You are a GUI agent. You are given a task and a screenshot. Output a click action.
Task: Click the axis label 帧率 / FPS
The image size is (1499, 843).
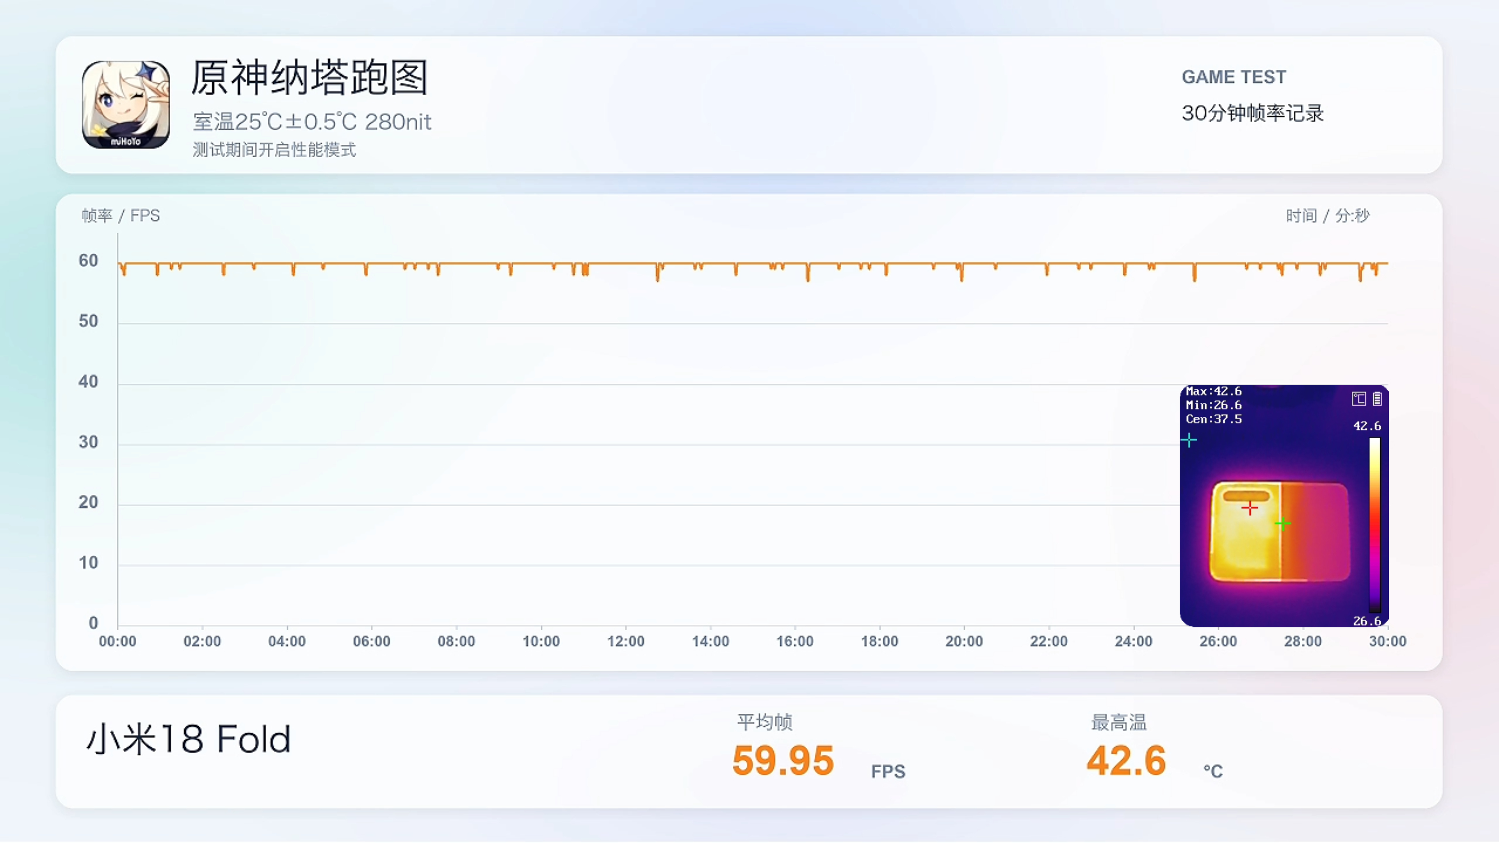pyautogui.click(x=121, y=216)
